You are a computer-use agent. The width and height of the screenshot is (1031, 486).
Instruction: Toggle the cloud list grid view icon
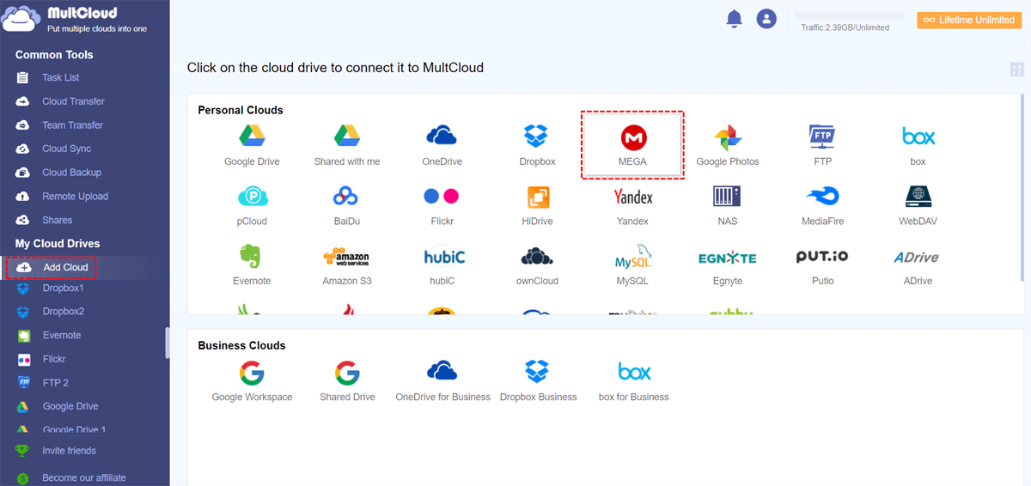click(1017, 70)
